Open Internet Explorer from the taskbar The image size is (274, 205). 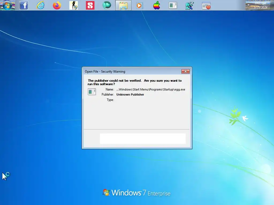tap(40, 5)
